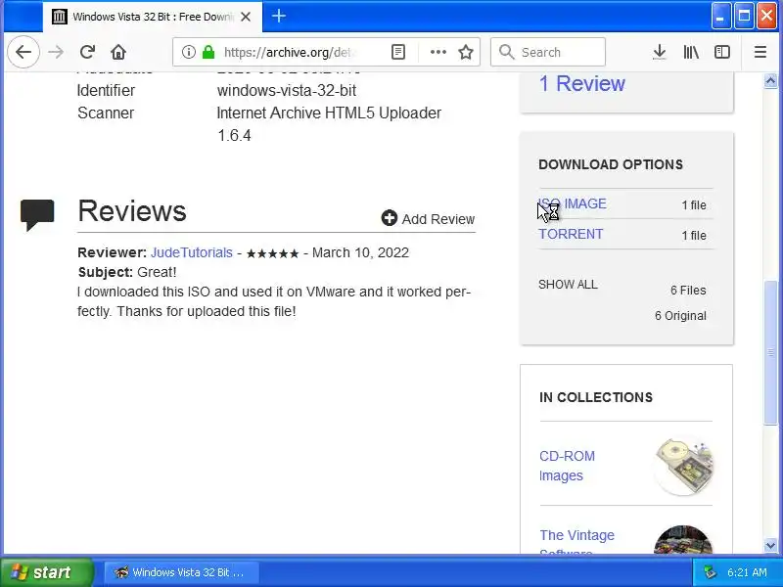Click the DOWNLOAD OPTIONS heading
The height and width of the screenshot is (587, 783).
[610, 164]
